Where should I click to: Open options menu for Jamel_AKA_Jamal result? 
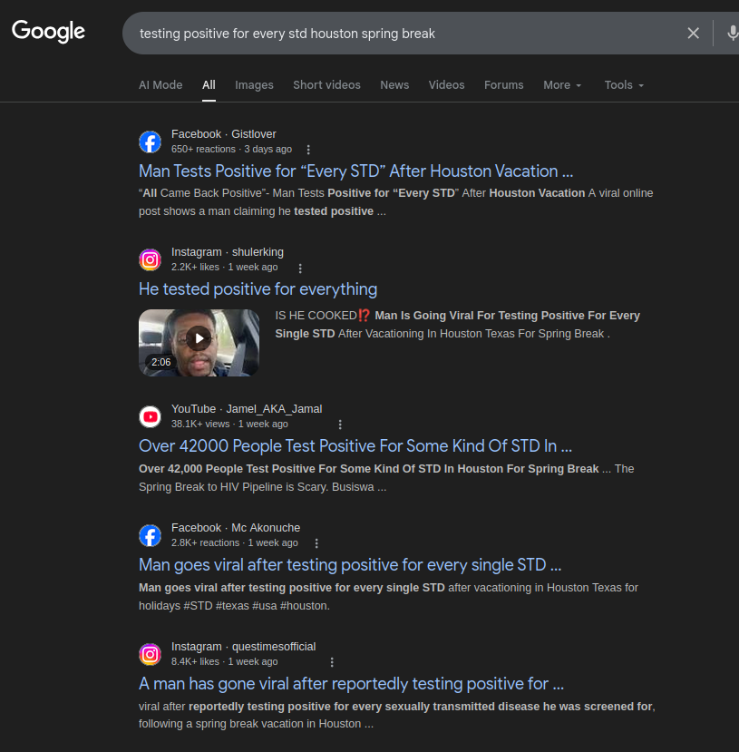click(x=340, y=425)
